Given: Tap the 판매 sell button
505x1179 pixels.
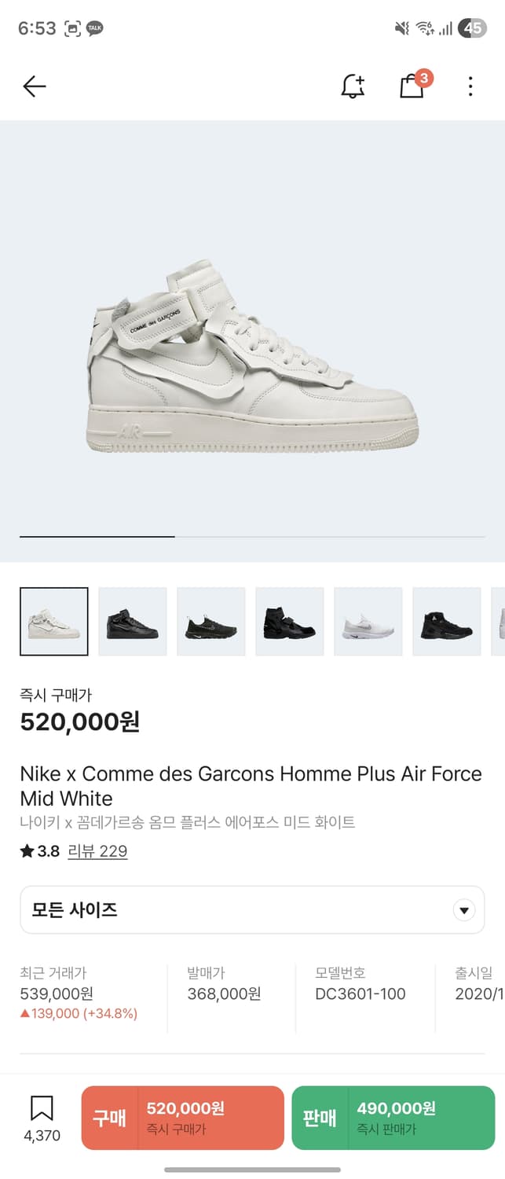Looking at the screenshot, I should [393, 1118].
